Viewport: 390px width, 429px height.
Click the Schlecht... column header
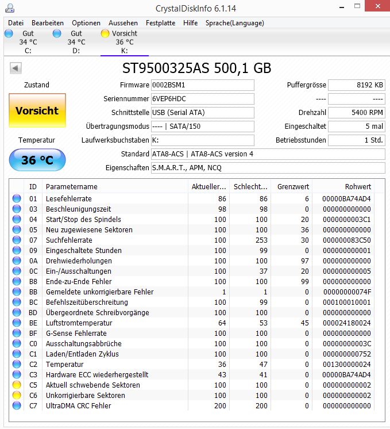pos(250,186)
